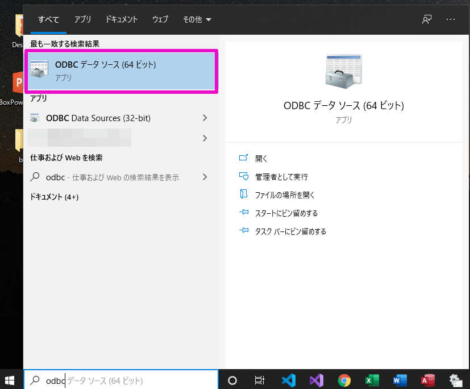This screenshot has height=389, width=470.
Task: Launch Access from taskbar
Action: tap(428, 380)
